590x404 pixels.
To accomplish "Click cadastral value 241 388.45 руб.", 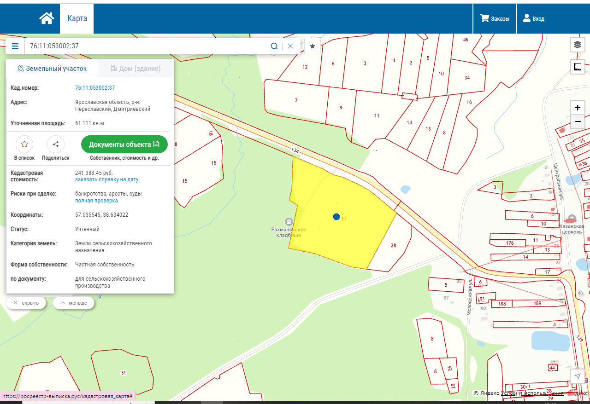I will pos(94,173).
